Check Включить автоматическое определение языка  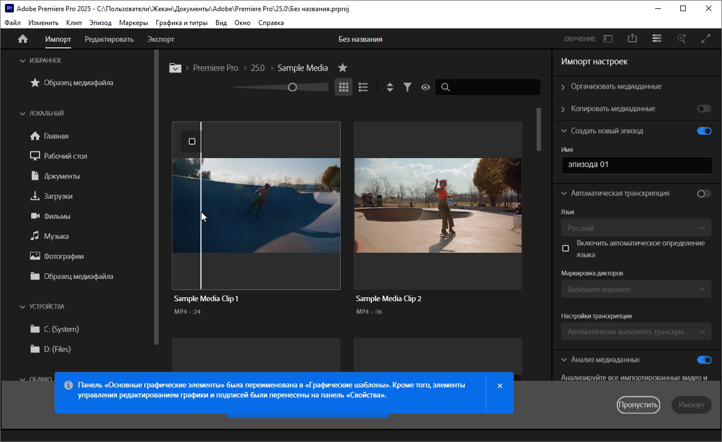tap(566, 248)
